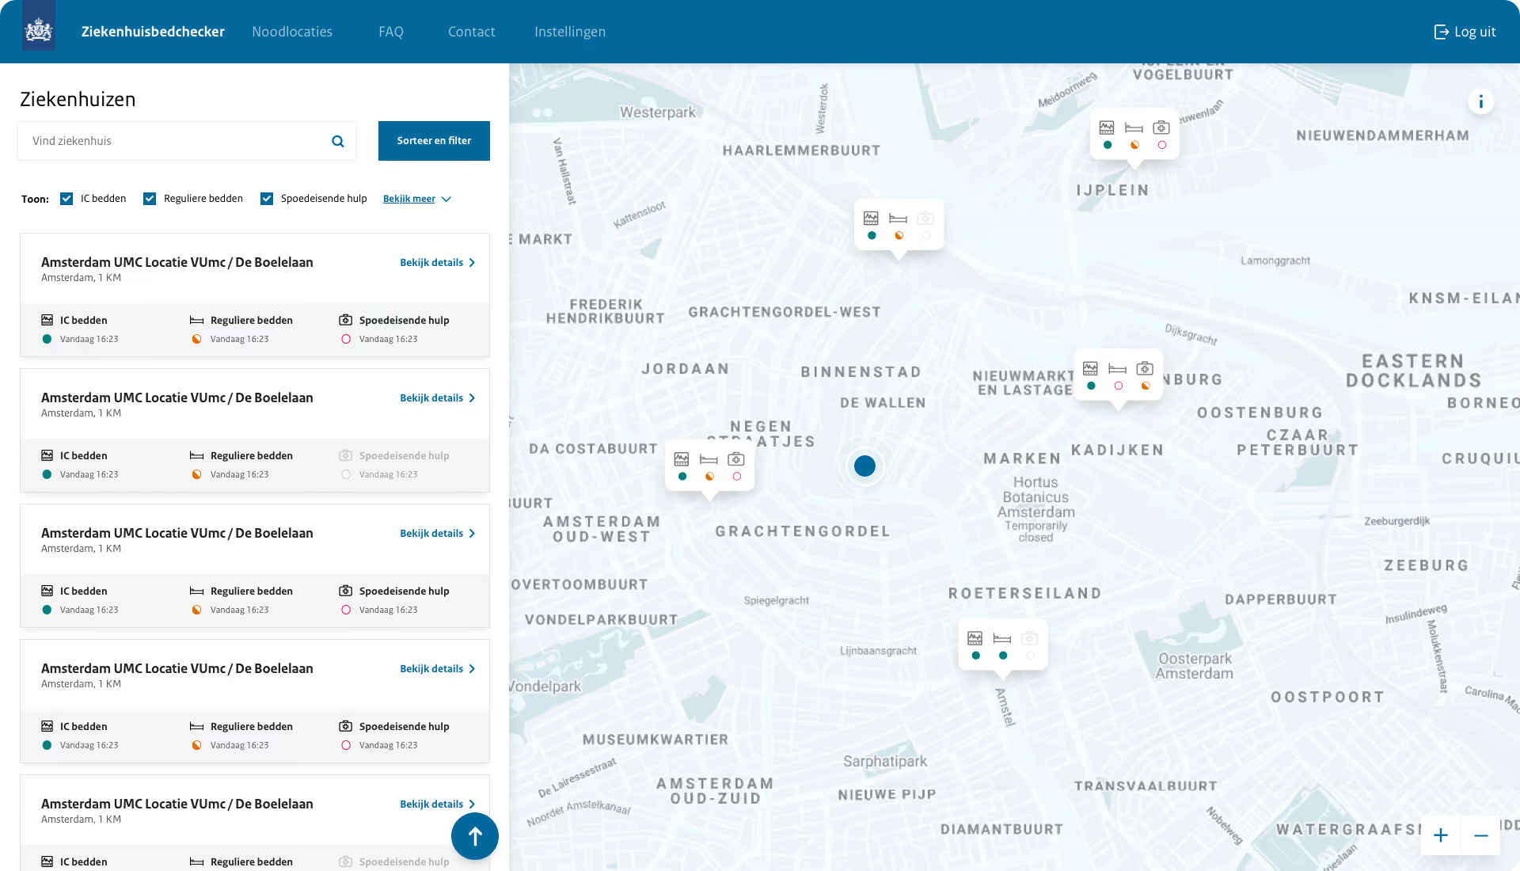Zoom out the map with minus button
The width and height of the screenshot is (1520, 871).
point(1481,835)
